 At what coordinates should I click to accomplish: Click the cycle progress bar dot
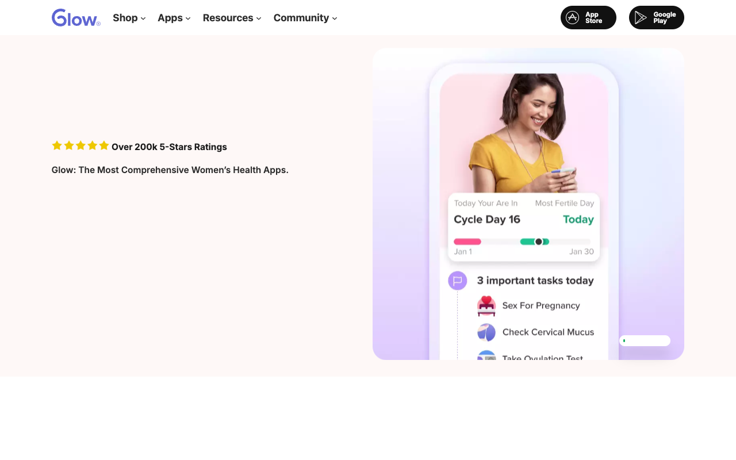tap(539, 241)
